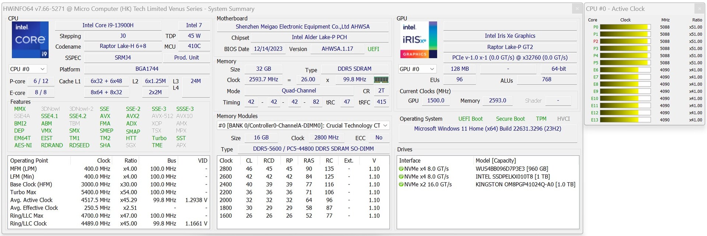Select the 2800 clock memory timing row
This screenshot has width=707, height=236.
(x=226, y=169)
